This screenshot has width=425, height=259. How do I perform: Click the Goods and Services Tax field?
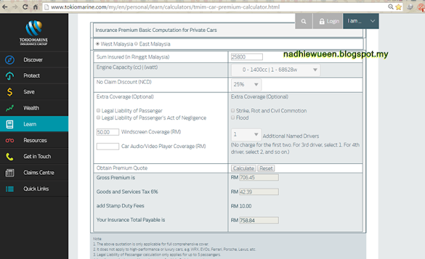[259, 192]
